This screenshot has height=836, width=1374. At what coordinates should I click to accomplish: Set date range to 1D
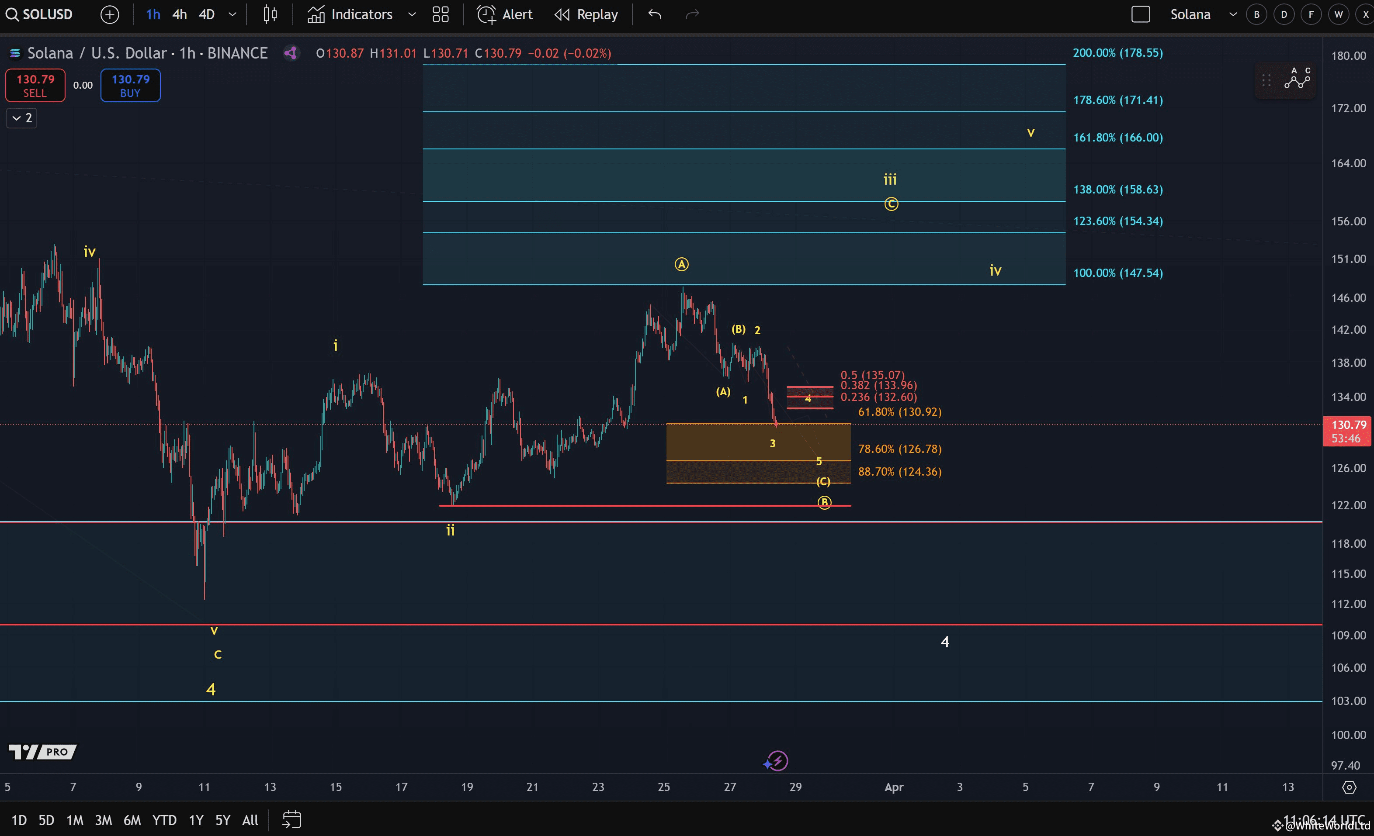click(x=20, y=820)
